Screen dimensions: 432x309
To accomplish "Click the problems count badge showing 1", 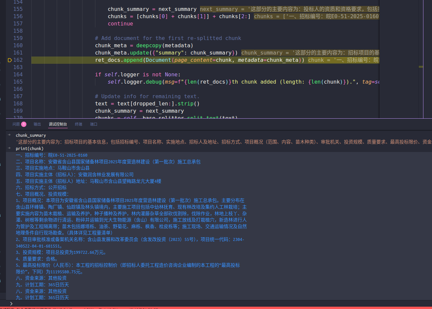I will pyautogui.click(x=24, y=124).
